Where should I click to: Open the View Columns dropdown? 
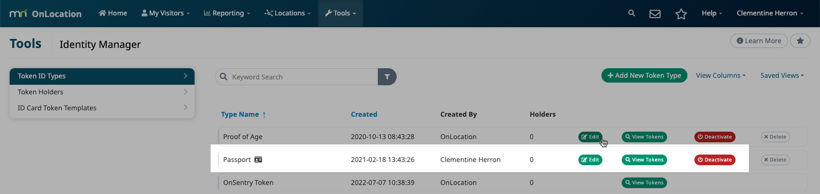(721, 76)
